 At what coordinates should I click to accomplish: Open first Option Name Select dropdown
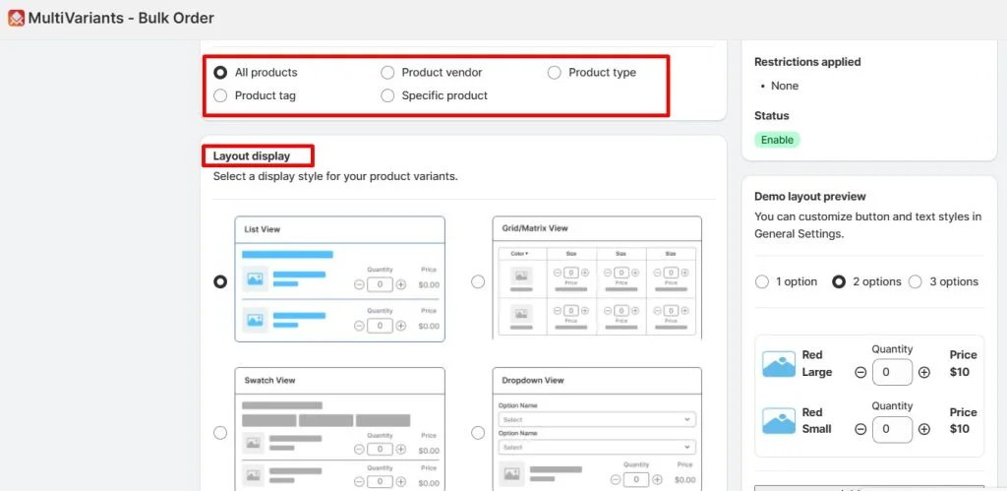[597, 420]
